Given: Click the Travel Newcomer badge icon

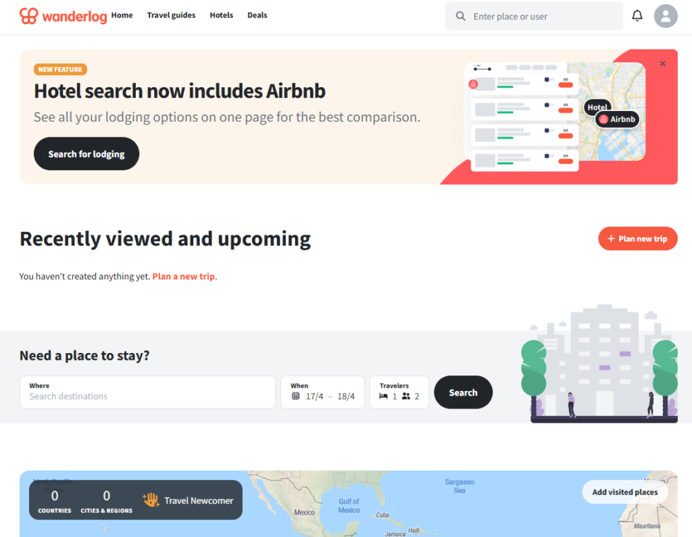Looking at the screenshot, I should pos(151,500).
